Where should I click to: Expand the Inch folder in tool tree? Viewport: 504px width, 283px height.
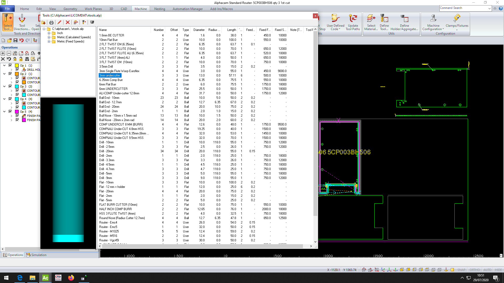[x=49, y=33]
